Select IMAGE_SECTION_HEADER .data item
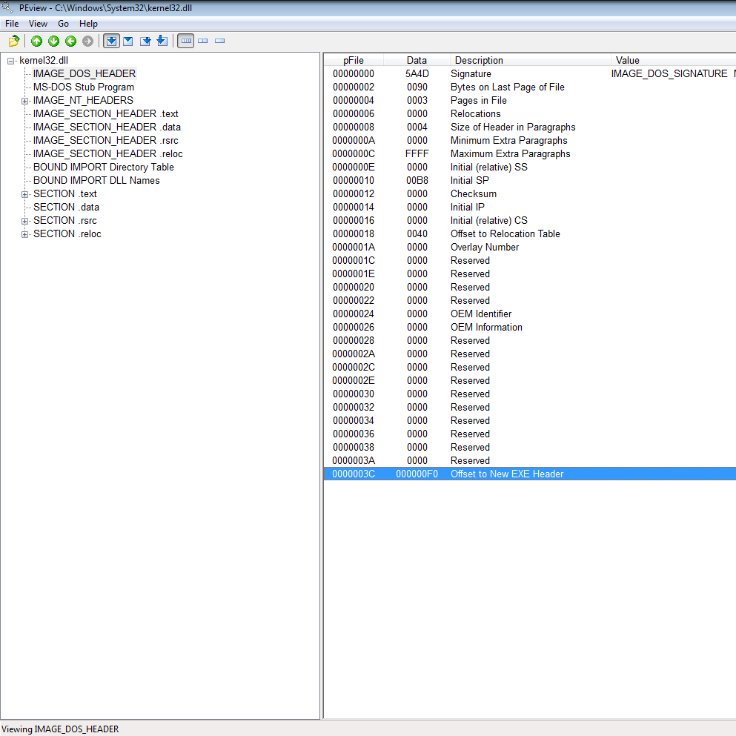736x736 pixels. point(107,127)
